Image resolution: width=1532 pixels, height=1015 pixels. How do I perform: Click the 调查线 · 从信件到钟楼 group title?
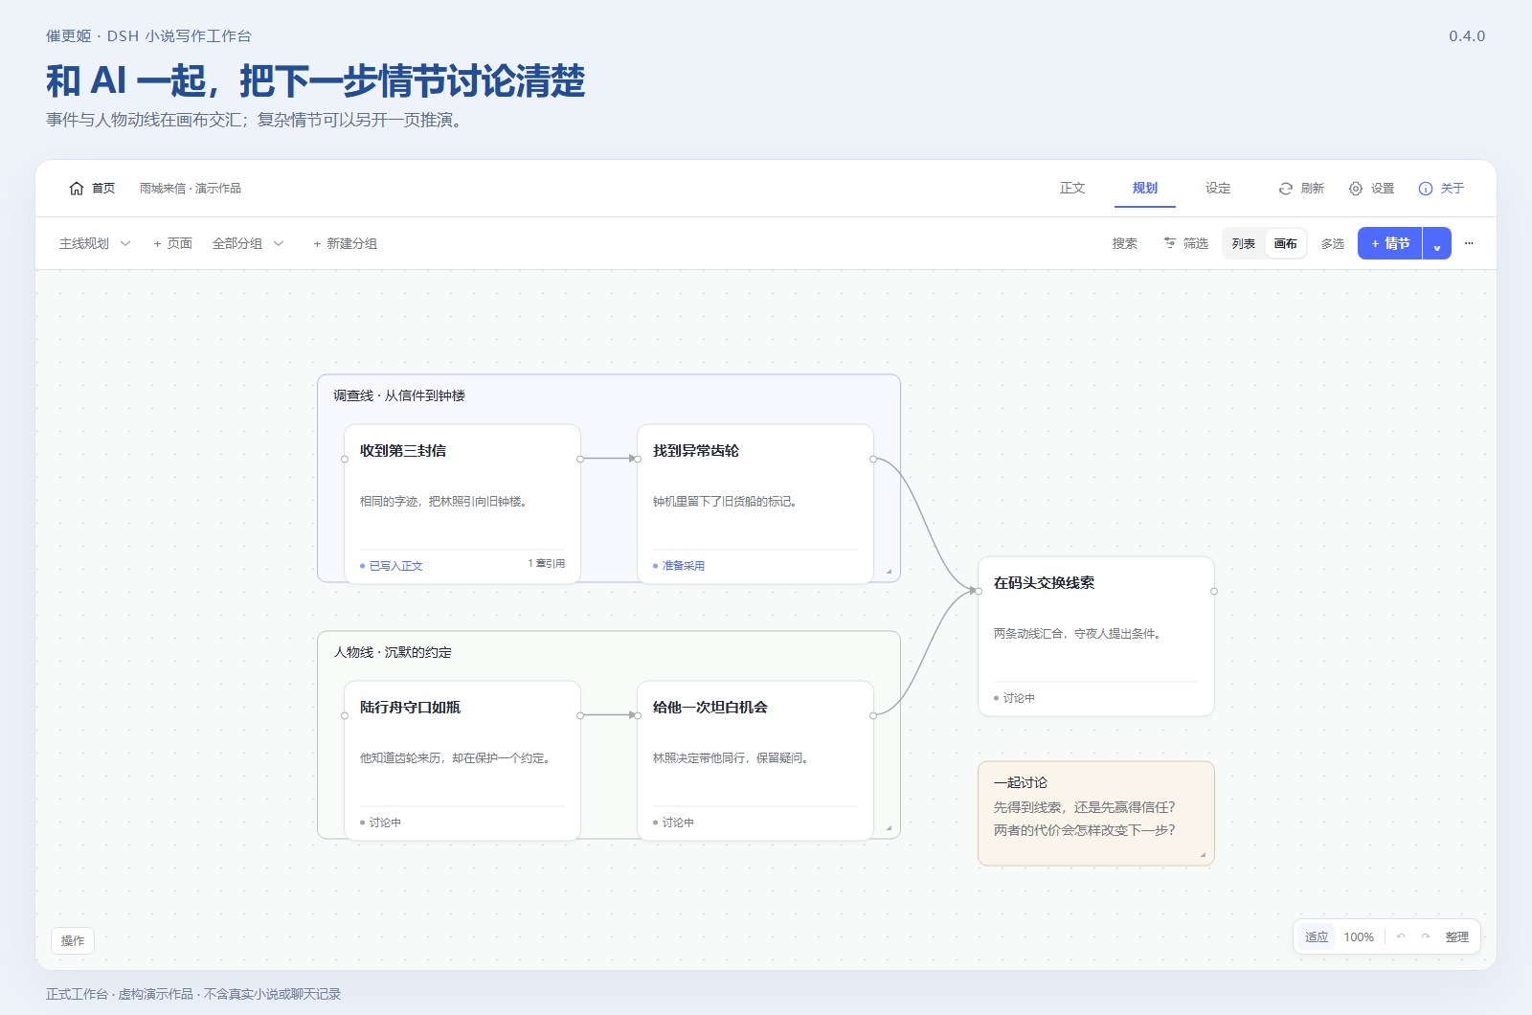pyautogui.click(x=399, y=395)
